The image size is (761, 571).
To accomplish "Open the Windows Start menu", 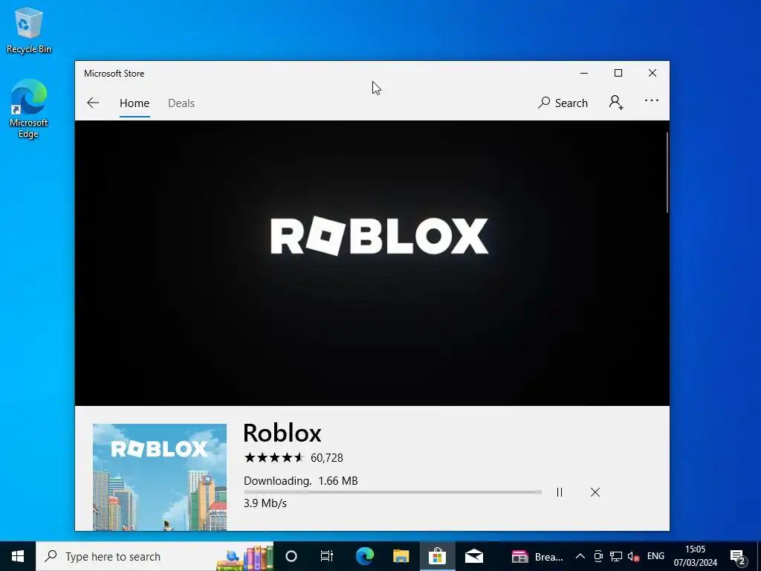I will click(18, 556).
